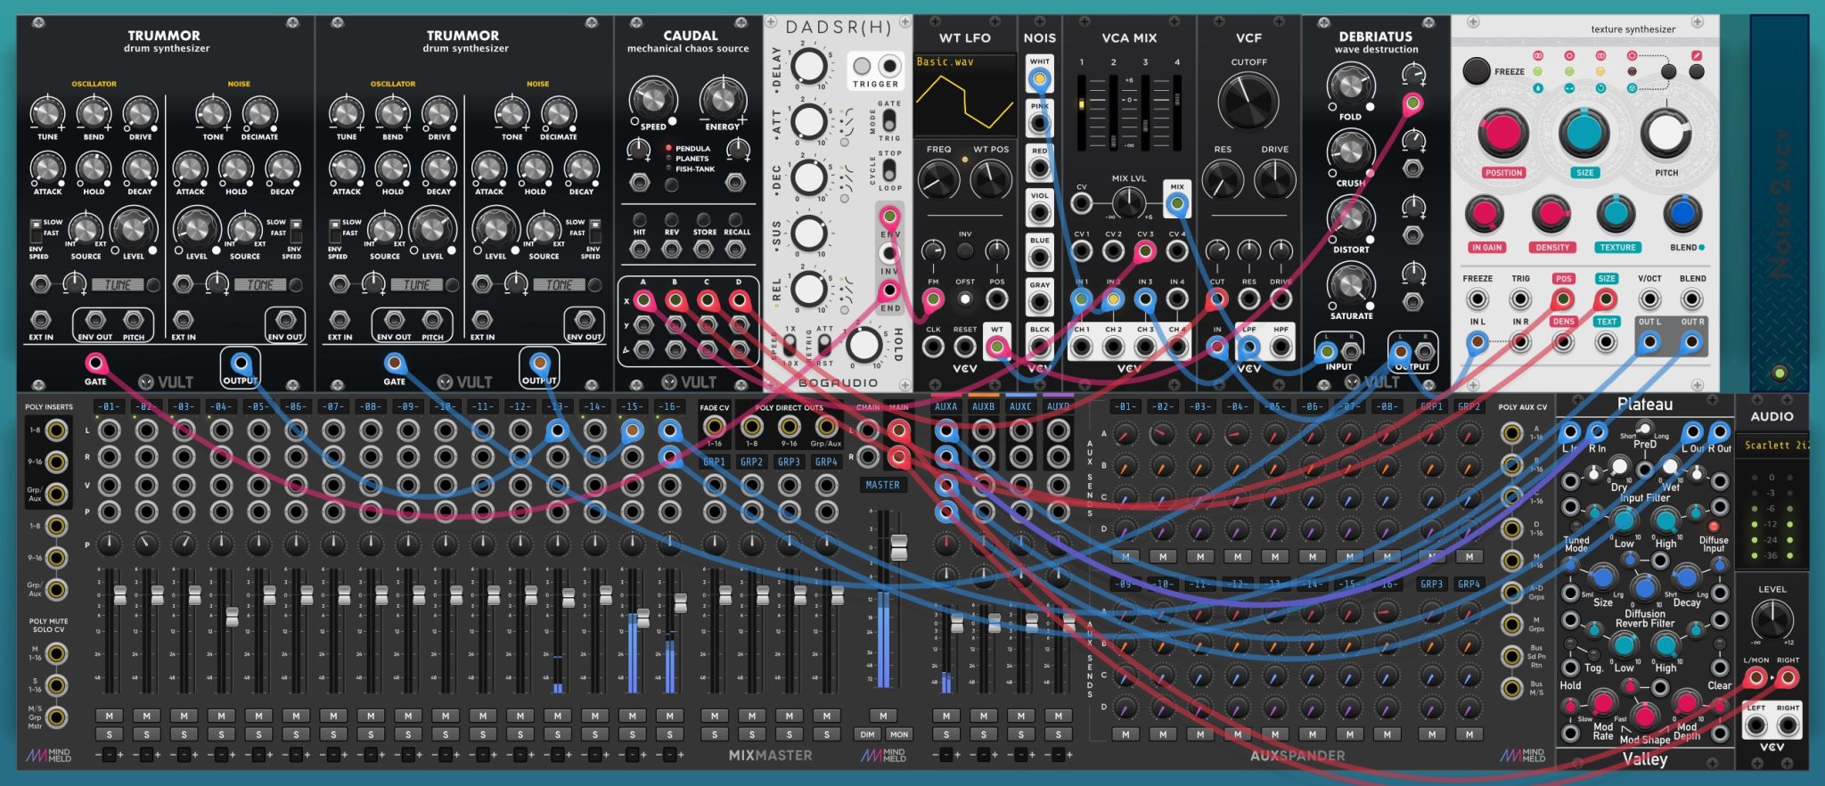Click the master M mute button
This screenshot has height=786, width=1825.
click(883, 716)
